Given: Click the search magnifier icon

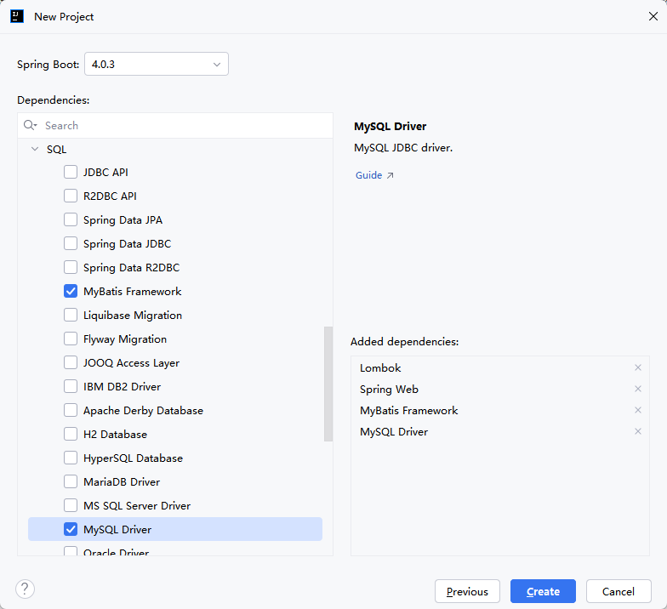Looking at the screenshot, I should tap(30, 125).
